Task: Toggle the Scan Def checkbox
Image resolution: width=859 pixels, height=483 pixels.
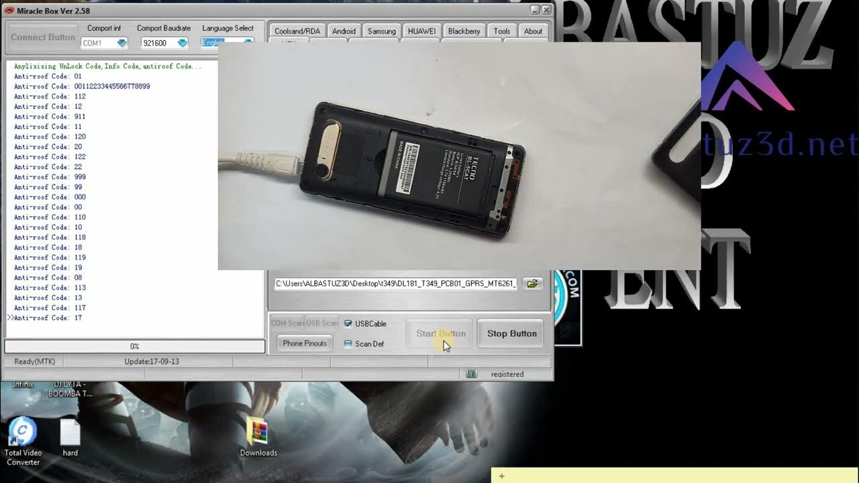Action: coord(348,343)
